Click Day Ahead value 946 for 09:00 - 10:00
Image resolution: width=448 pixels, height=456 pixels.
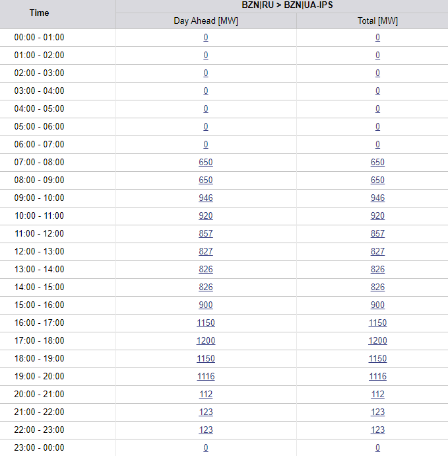[206, 198]
